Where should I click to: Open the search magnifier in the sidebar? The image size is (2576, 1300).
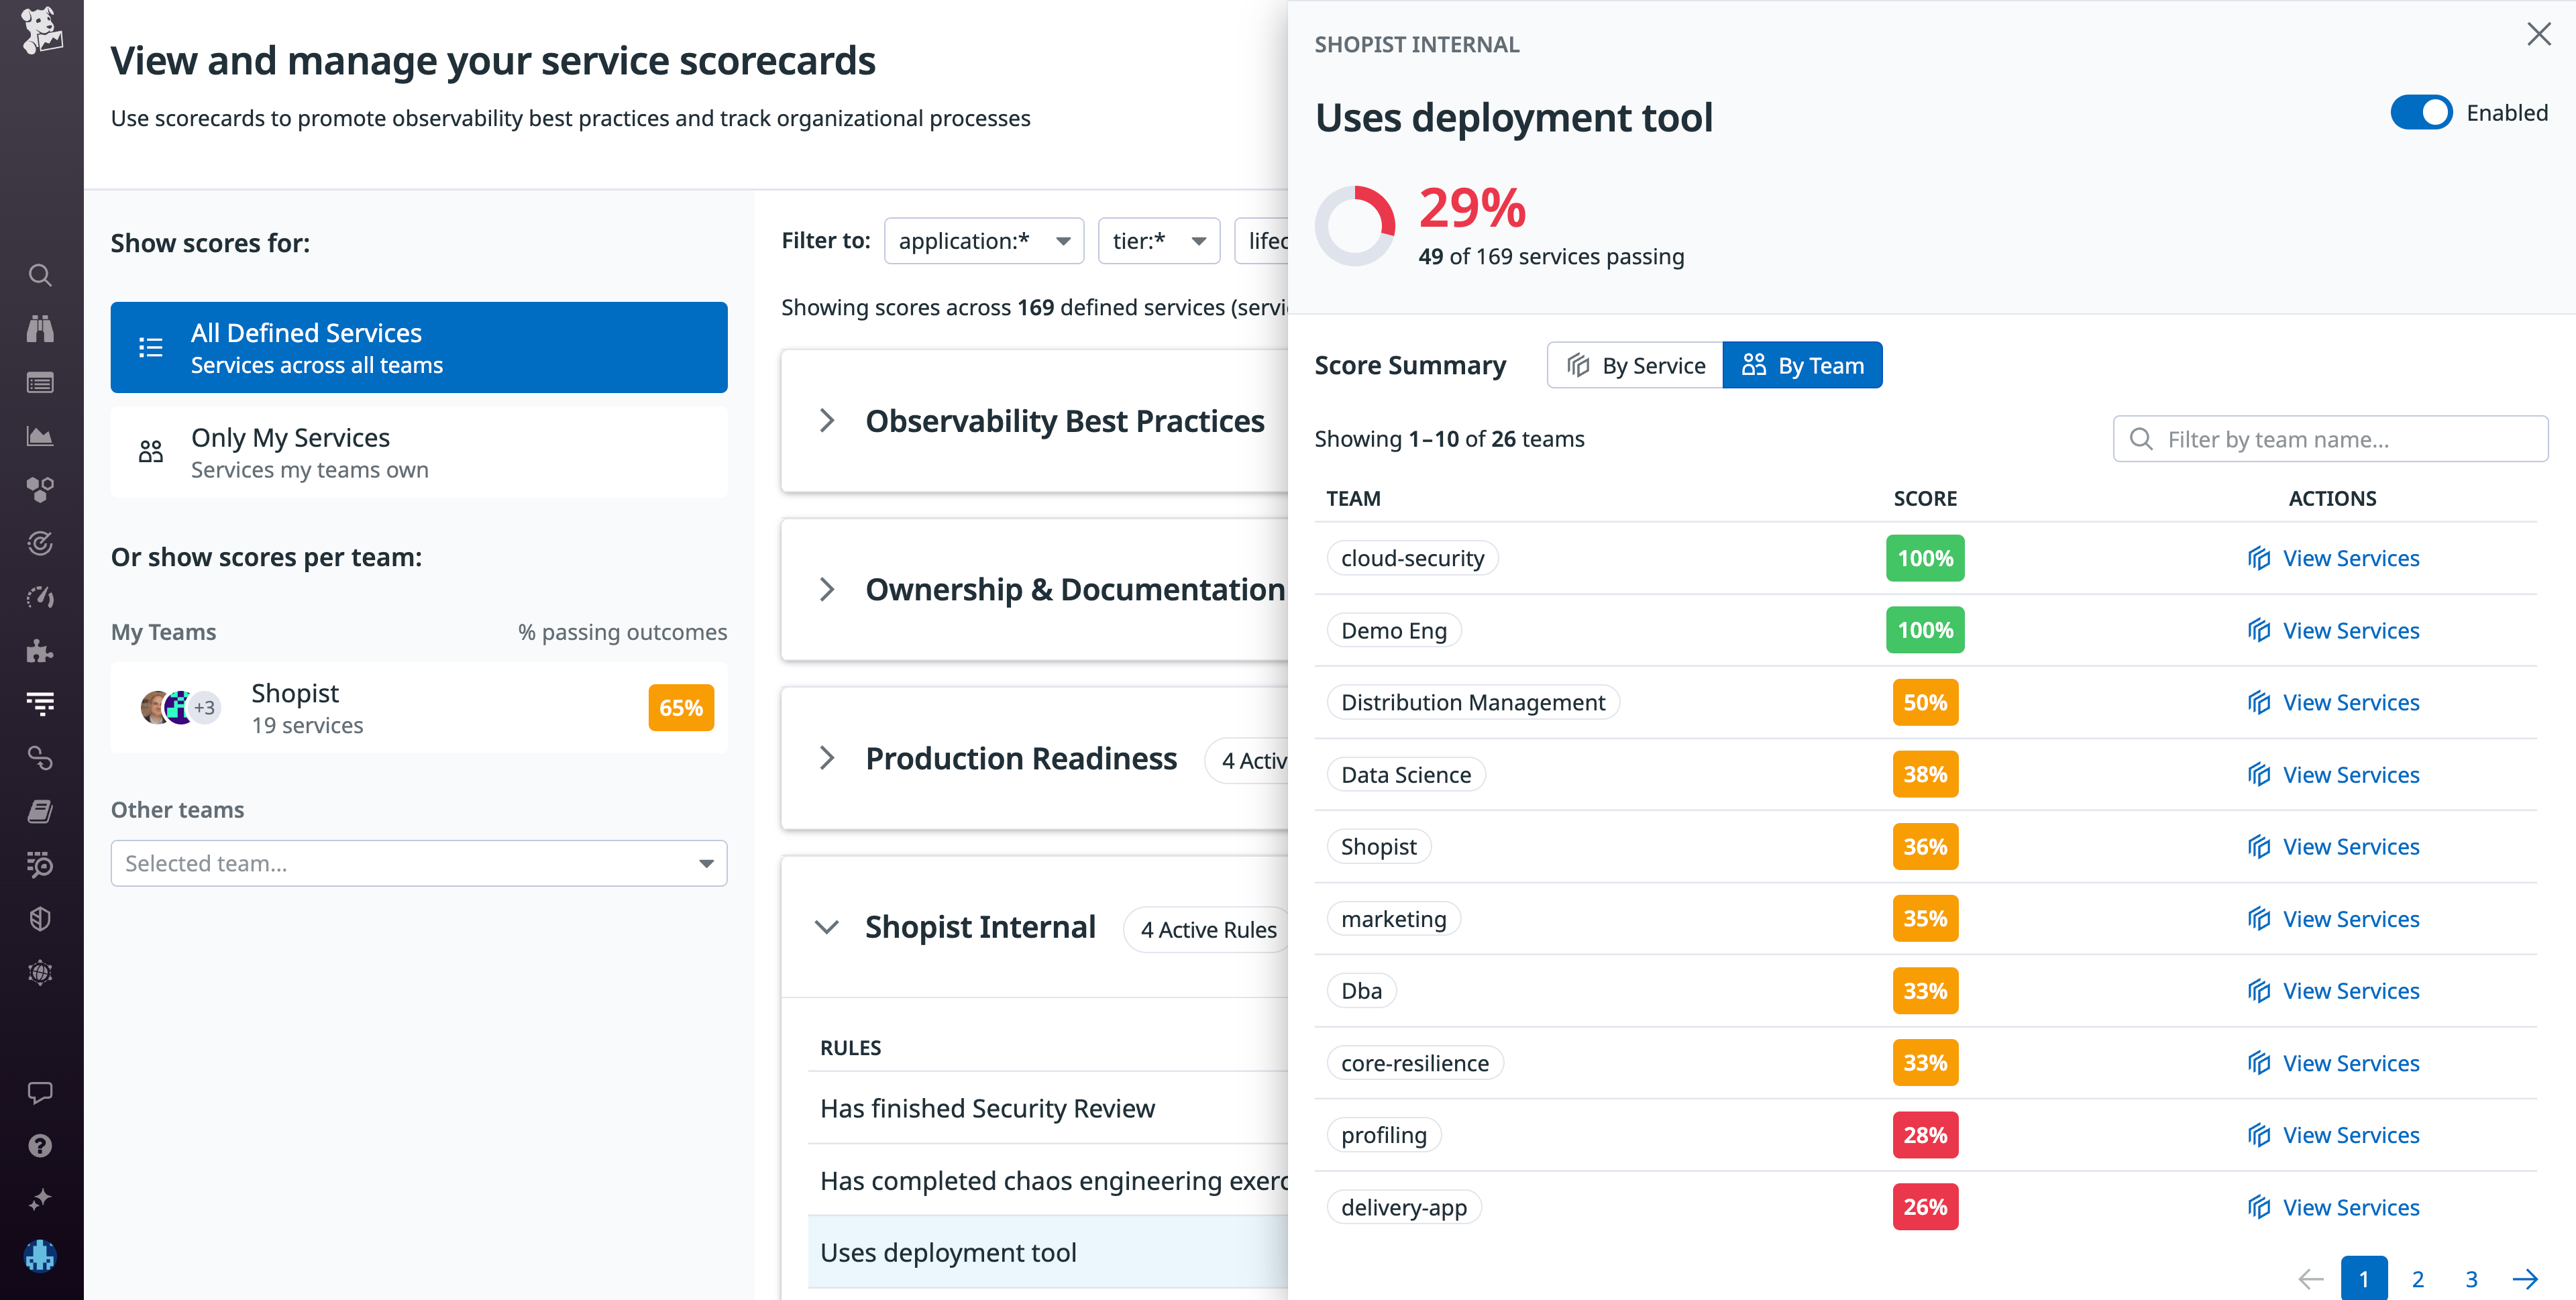click(40, 275)
